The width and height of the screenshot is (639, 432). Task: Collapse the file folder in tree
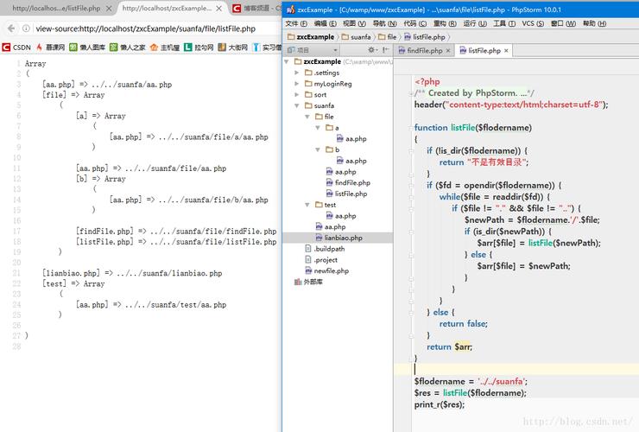(x=307, y=117)
